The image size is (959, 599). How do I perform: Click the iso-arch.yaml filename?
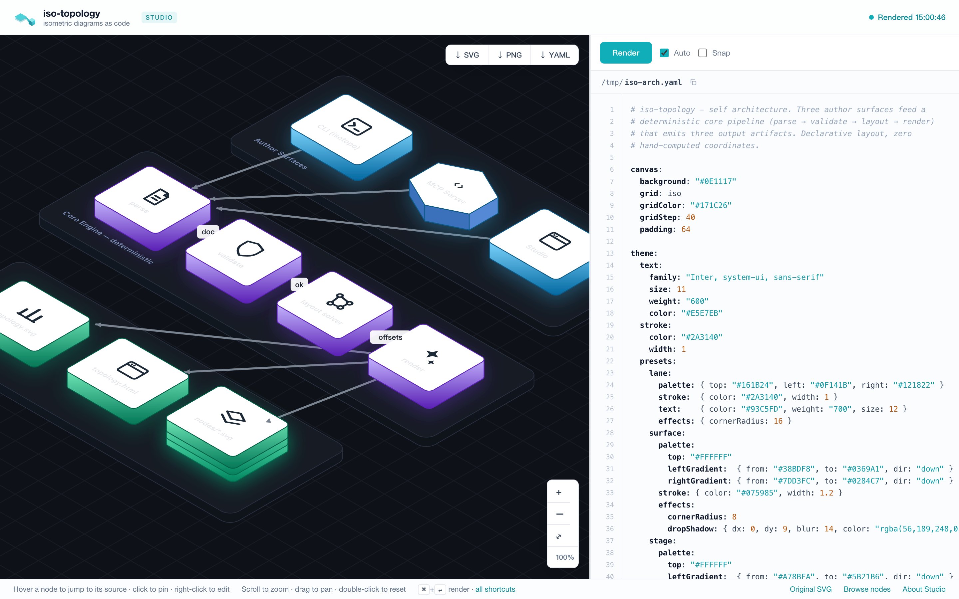[x=653, y=82]
